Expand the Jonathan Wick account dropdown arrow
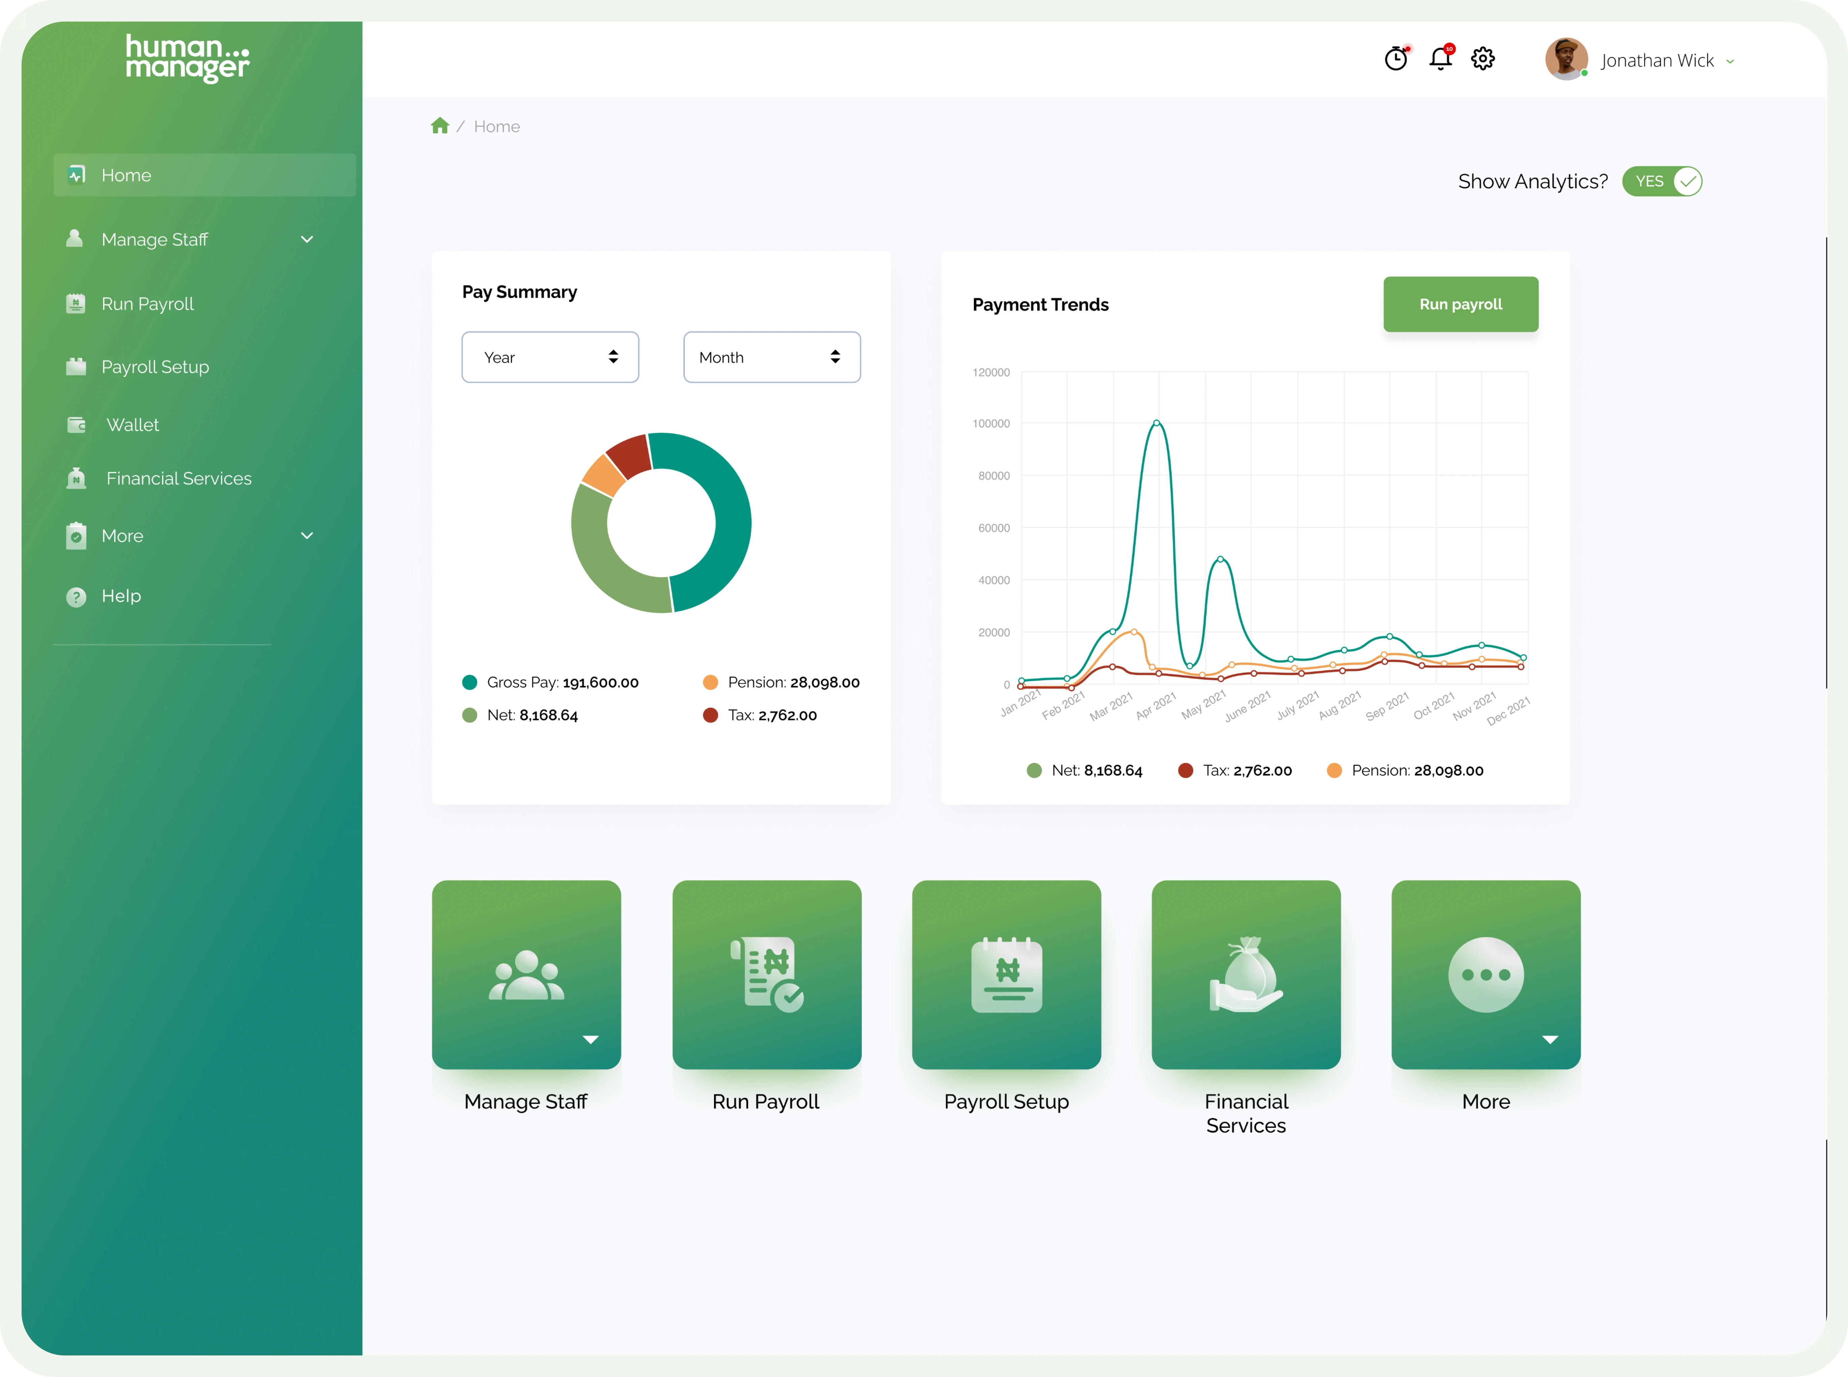Image resolution: width=1848 pixels, height=1377 pixels. [1730, 61]
